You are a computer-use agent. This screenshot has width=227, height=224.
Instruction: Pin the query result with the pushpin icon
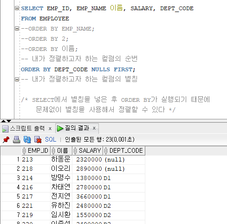point(6,140)
